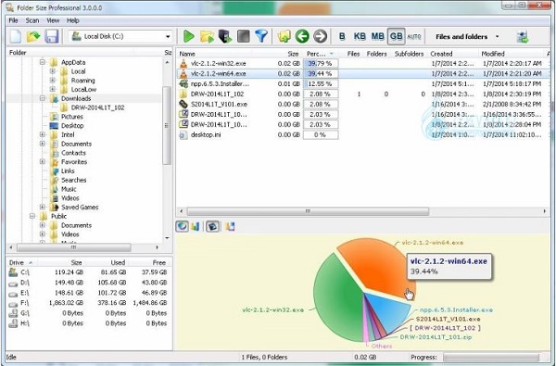Image resolution: width=556 pixels, height=366 pixels.
Task: Sort by the Created column header
Action: (x=441, y=54)
